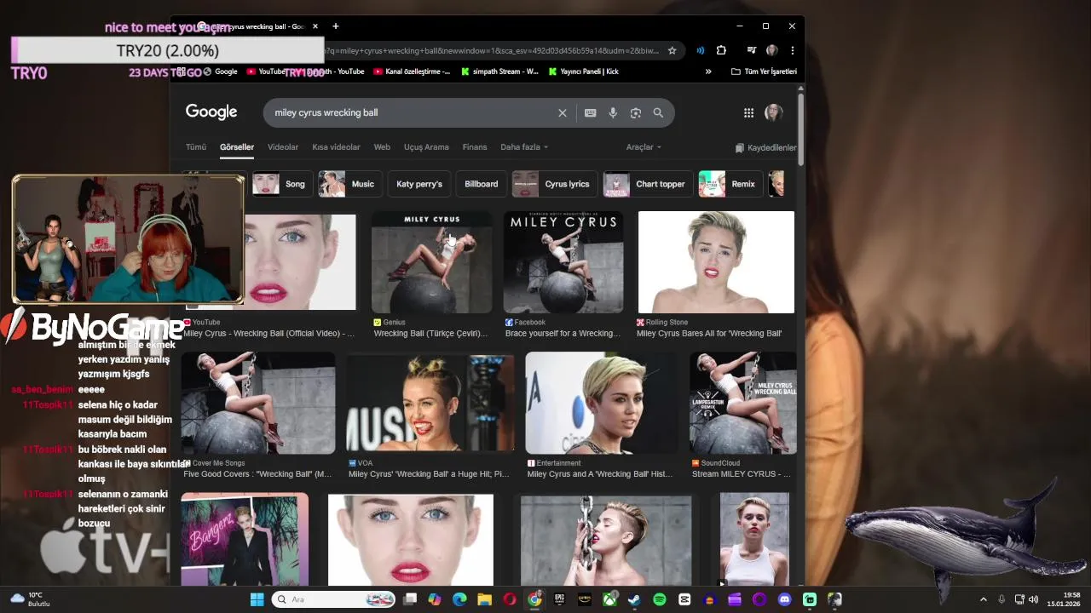Open Xbox app from the taskbar
The height and width of the screenshot is (613, 1091).
609,599
